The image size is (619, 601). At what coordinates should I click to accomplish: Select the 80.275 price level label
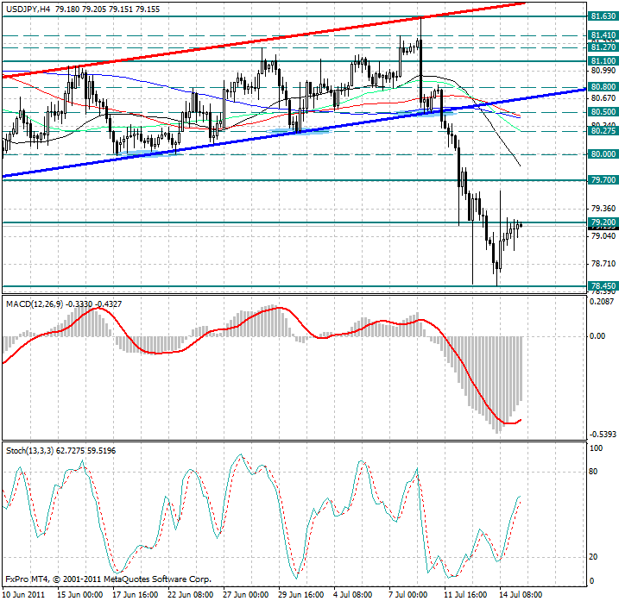[x=602, y=130]
